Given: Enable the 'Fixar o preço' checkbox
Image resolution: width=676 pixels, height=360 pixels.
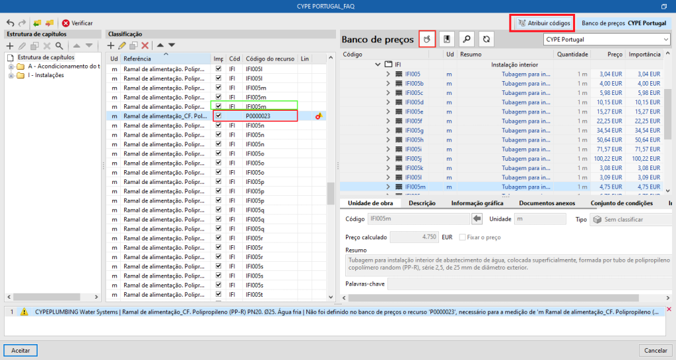Looking at the screenshot, I should click(x=463, y=237).
